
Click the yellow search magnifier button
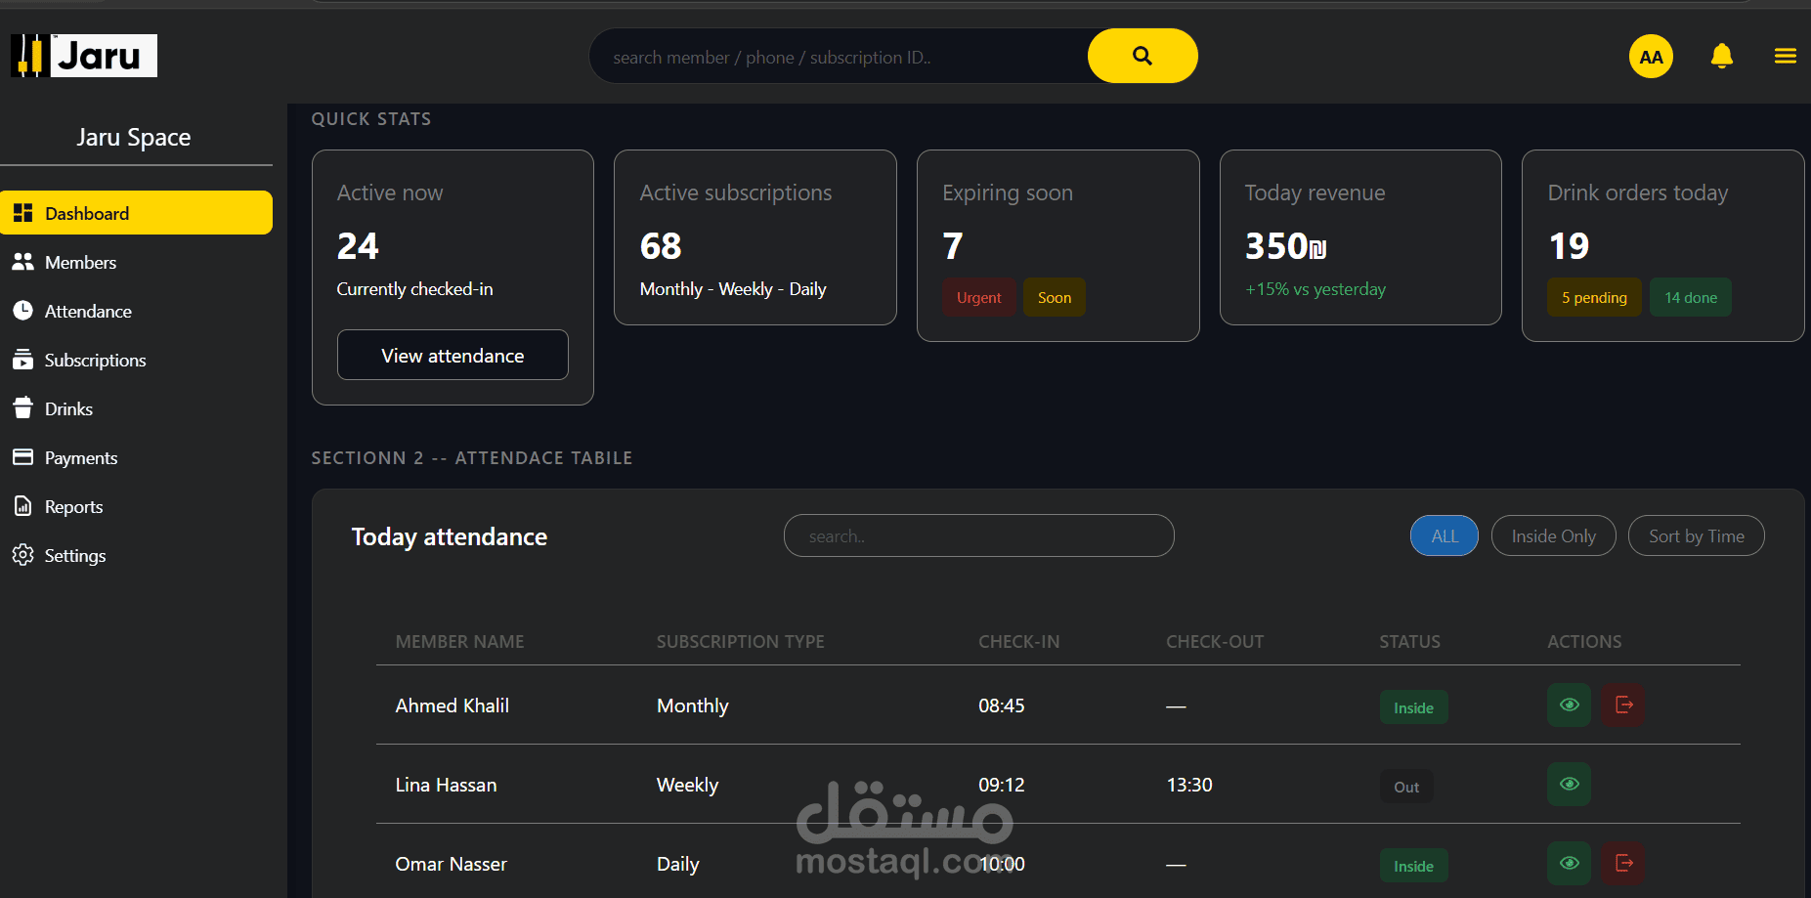[x=1142, y=56]
